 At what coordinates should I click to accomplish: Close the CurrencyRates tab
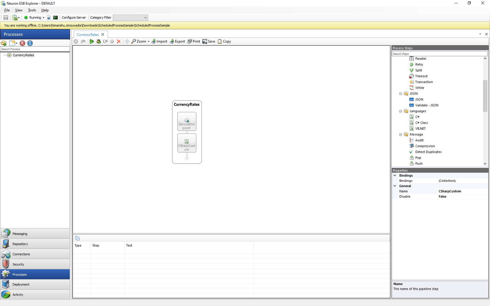(103, 34)
